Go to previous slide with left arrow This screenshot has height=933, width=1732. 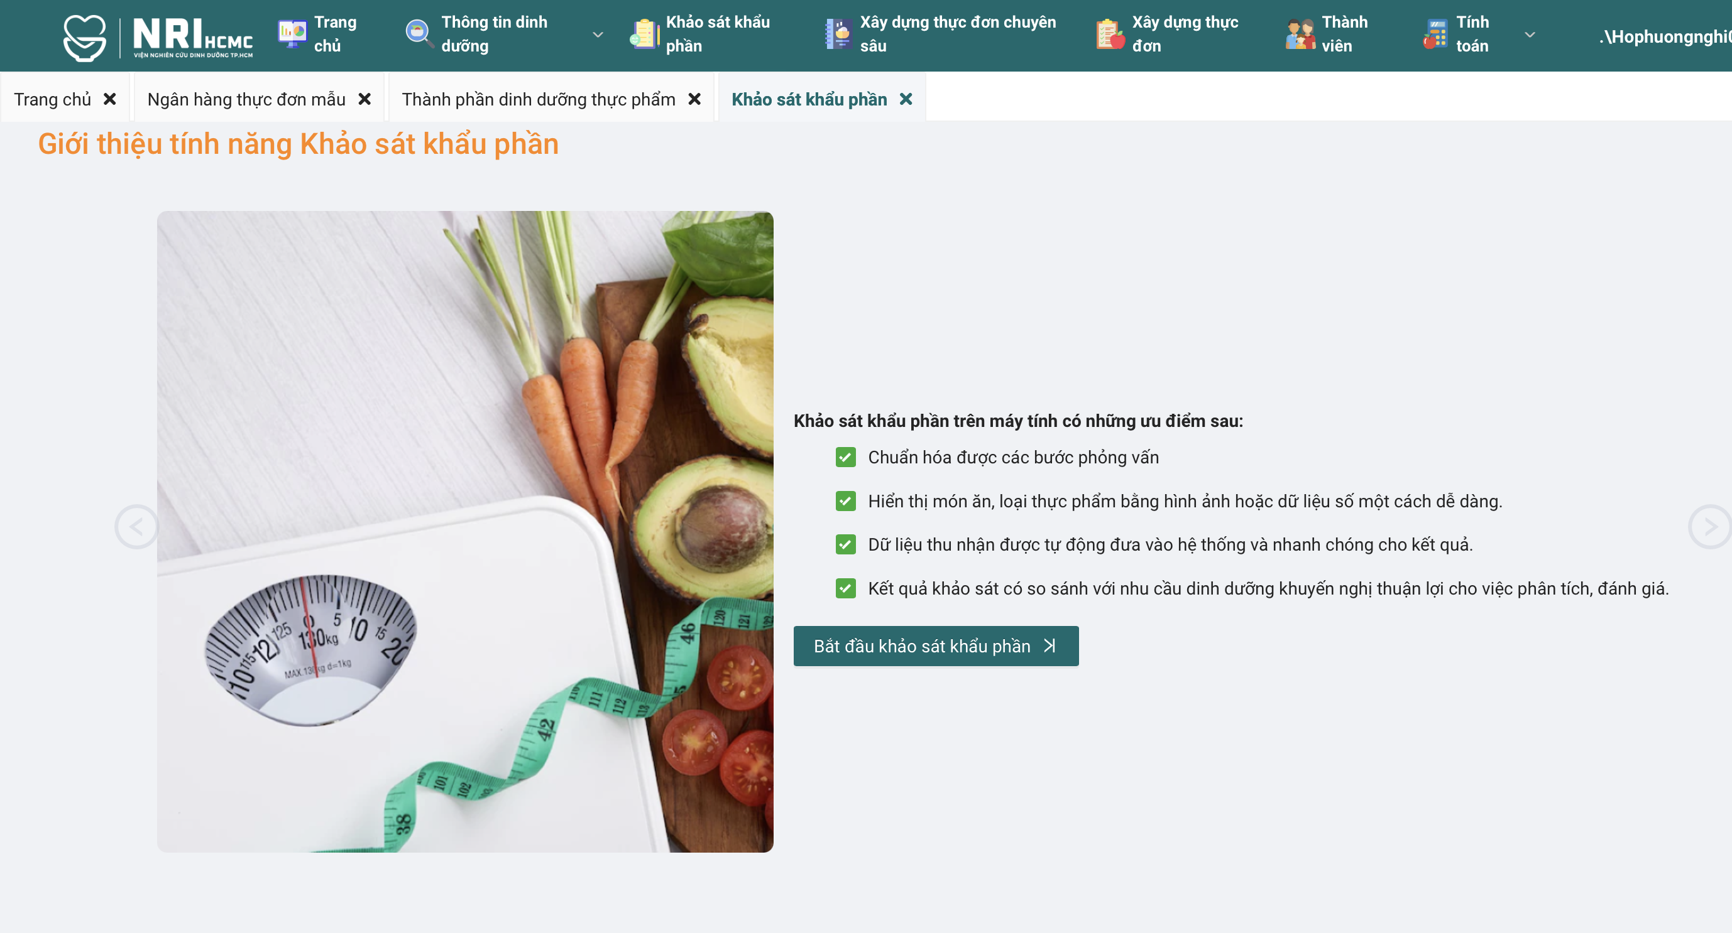[x=136, y=527]
